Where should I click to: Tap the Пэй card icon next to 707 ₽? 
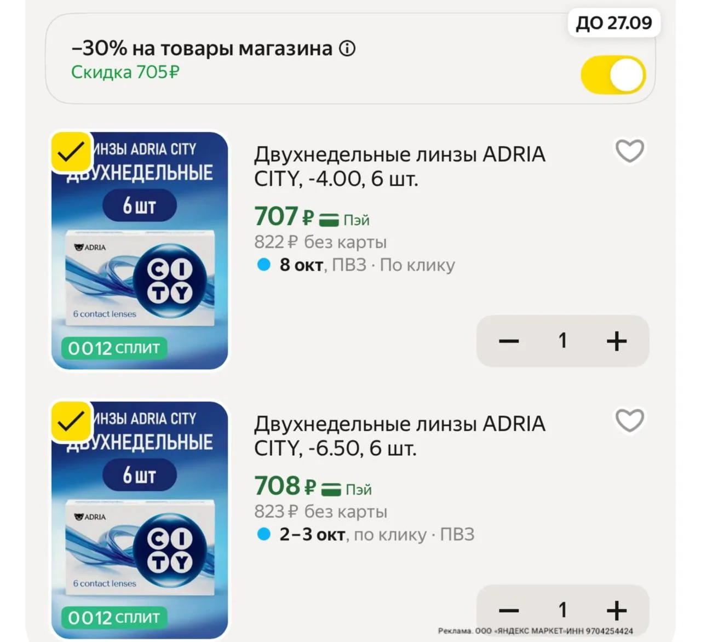coord(329,220)
